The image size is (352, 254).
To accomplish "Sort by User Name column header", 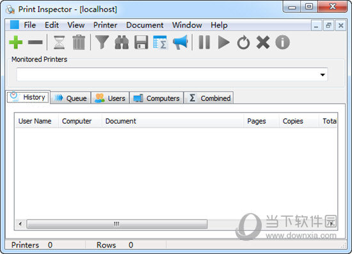I will 36,121.
